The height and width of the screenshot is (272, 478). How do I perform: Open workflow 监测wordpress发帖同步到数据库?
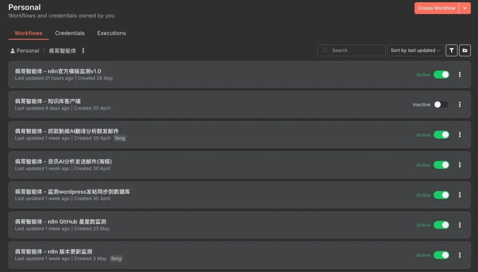[73, 192]
